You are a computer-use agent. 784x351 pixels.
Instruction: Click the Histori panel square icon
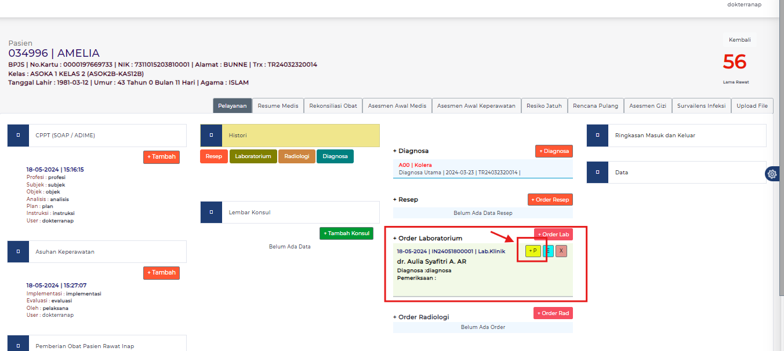211,135
